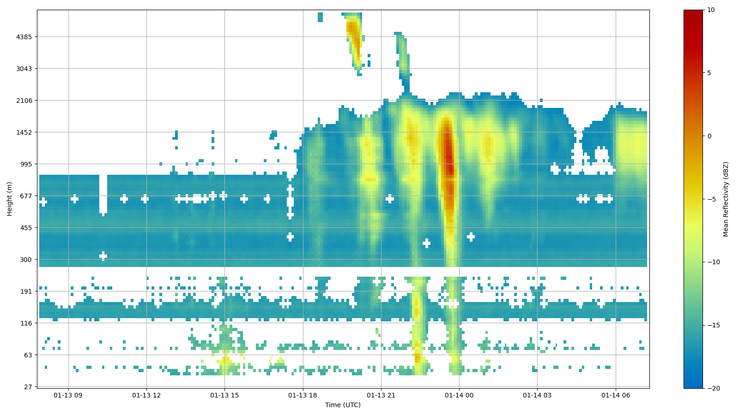Image resolution: width=739 pixels, height=415 pixels.
Task: Click the colorbar tick label 0
Action: 709,136
